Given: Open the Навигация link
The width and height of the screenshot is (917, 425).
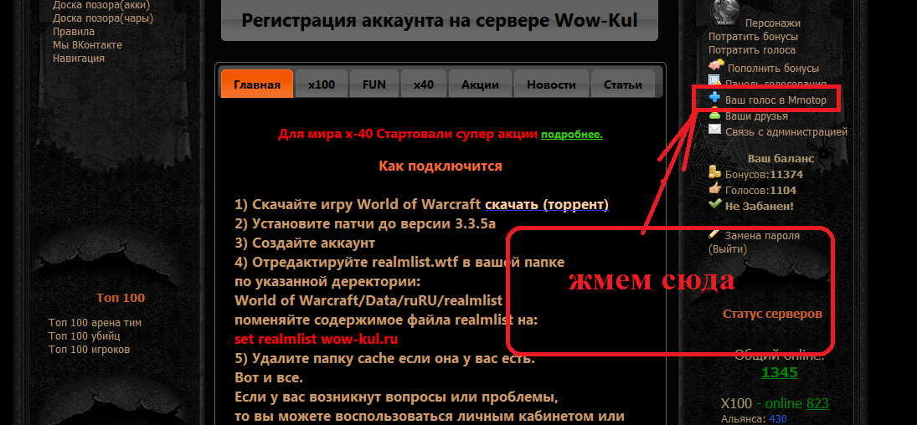Looking at the screenshot, I should coord(79,59).
